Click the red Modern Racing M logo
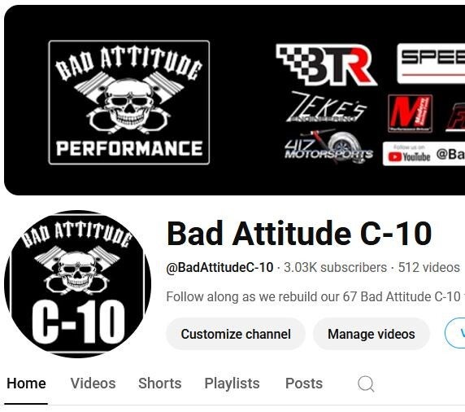Screen dimensions: 465x412 (411, 113)
